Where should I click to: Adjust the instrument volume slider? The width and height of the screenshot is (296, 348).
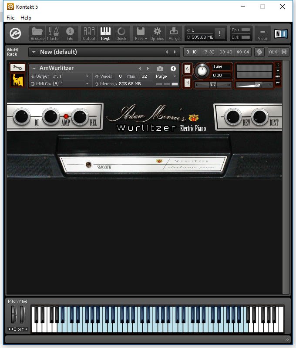tap(254, 85)
